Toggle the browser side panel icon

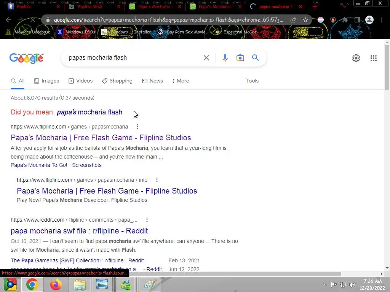tap(357, 20)
